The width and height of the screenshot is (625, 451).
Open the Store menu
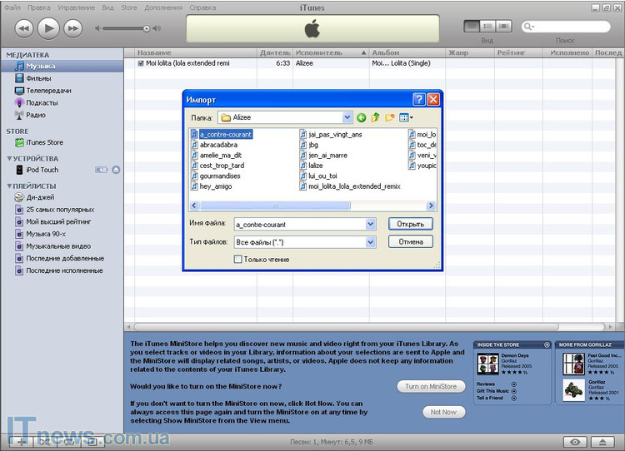click(x=129, y=7)
